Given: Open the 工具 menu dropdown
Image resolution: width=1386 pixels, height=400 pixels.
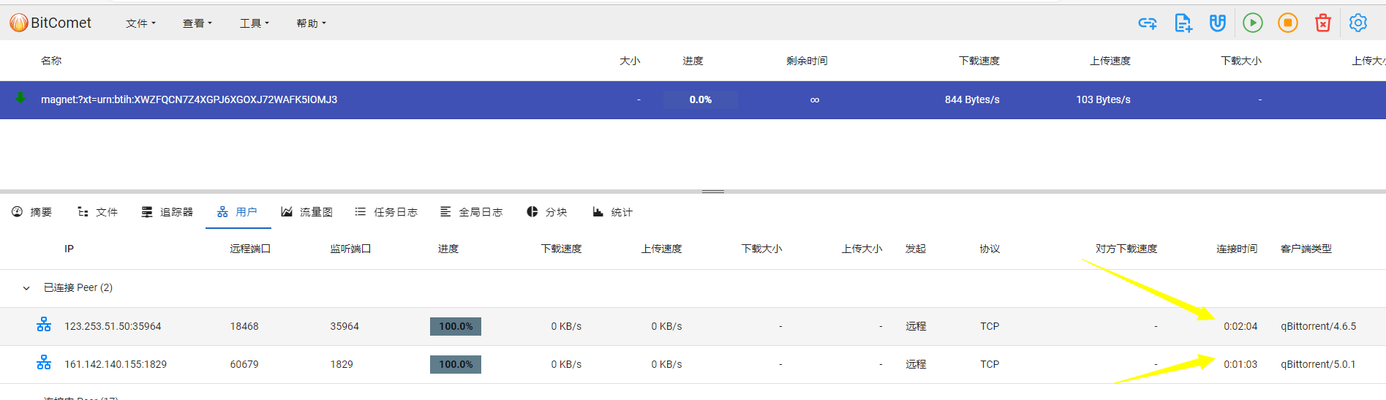Looking at the screenshot, I should 255,23.
